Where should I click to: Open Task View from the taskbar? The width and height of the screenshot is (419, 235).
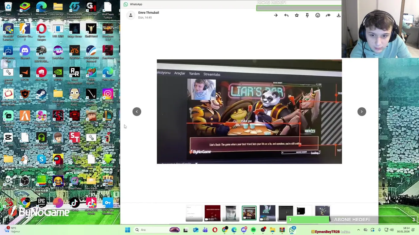tap(186, 230)
